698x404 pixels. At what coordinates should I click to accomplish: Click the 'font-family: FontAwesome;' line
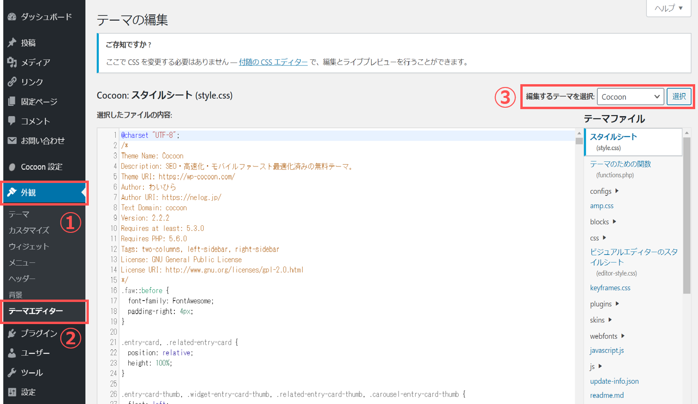click(171, 301)
